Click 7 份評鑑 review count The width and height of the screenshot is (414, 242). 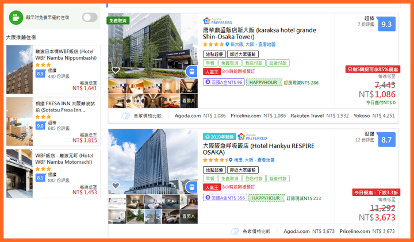(x=366, y=24)
